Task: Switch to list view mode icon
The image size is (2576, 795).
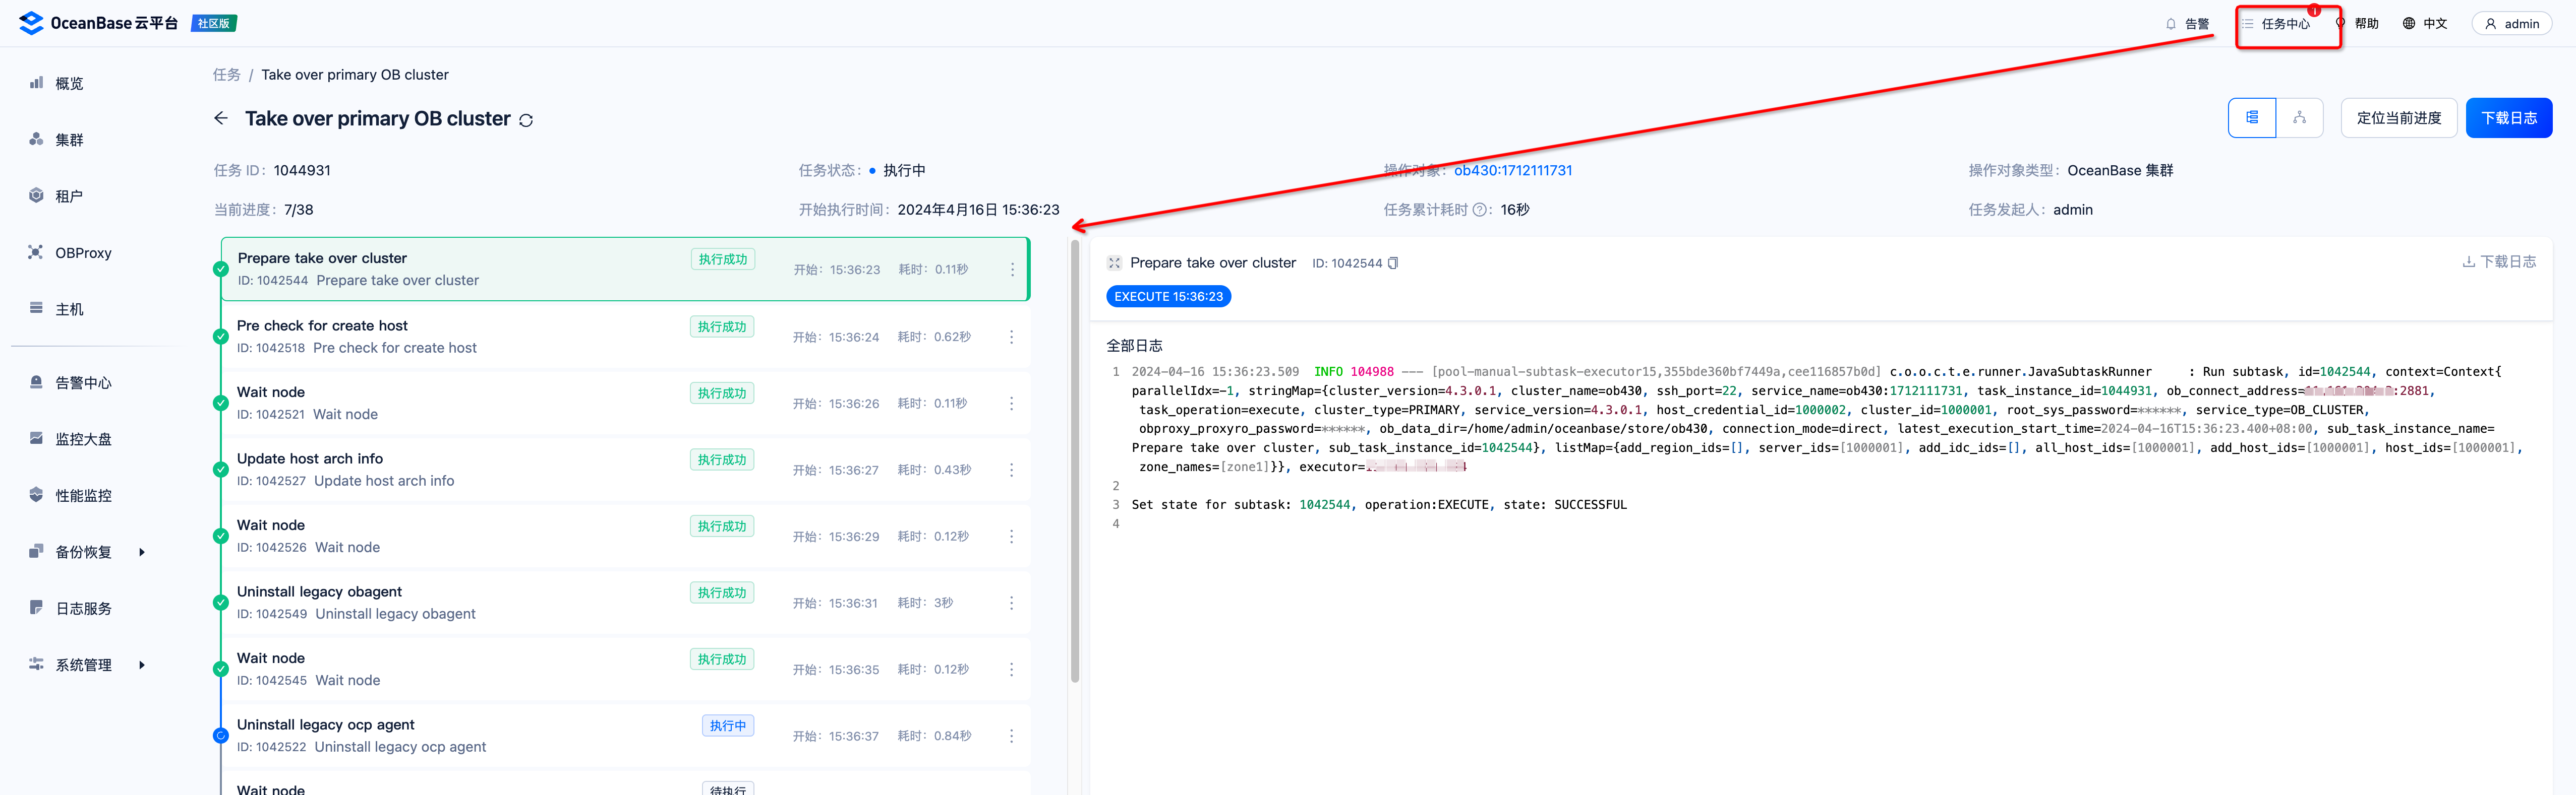Action: (x=2251, y=118)
